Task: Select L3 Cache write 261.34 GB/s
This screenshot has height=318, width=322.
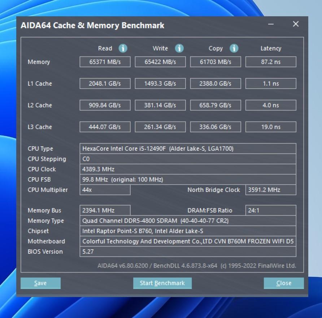Action: click(x=160, y=127)
